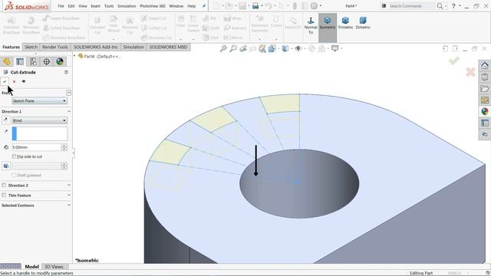Click the direction of extrusion selection box

click(39, 133)
